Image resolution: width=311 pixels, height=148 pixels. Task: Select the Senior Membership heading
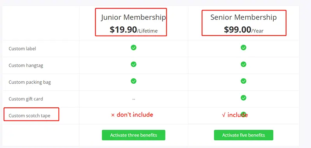pos(244,17)
